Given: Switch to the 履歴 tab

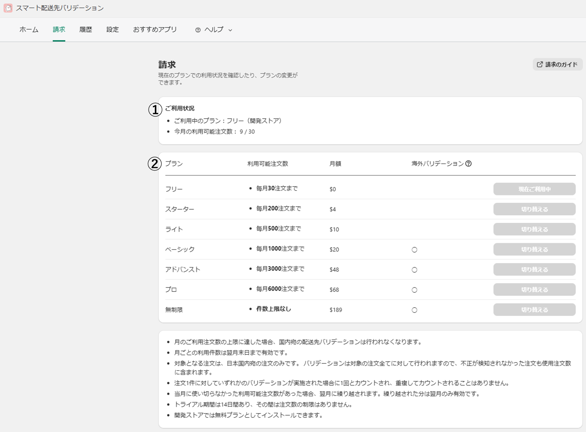Looking at the screenshot, I should click(x=86, y=30).
